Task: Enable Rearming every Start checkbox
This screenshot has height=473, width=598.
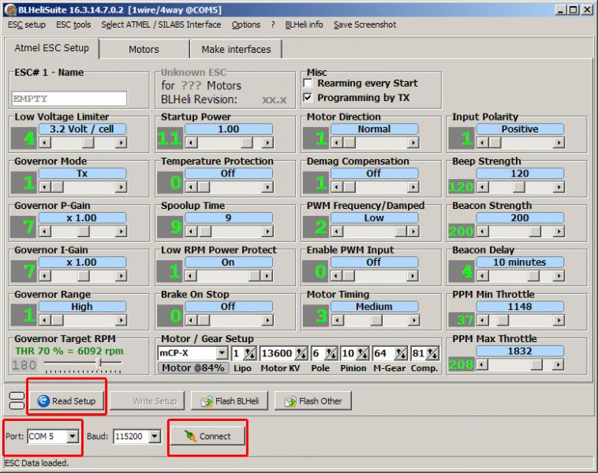Action: pyautogui.click(x=309, y=84)
